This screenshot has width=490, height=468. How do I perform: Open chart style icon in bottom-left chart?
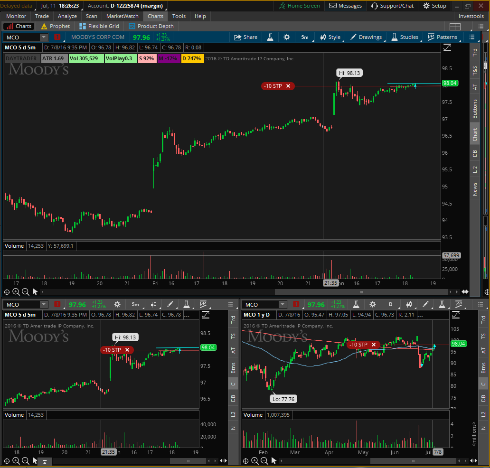pos(153,304)
